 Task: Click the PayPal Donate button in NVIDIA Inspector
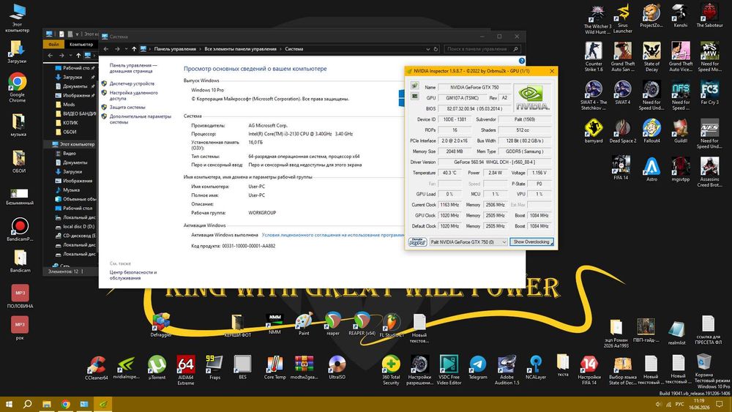pyautogui.click(x=417, y=242)
